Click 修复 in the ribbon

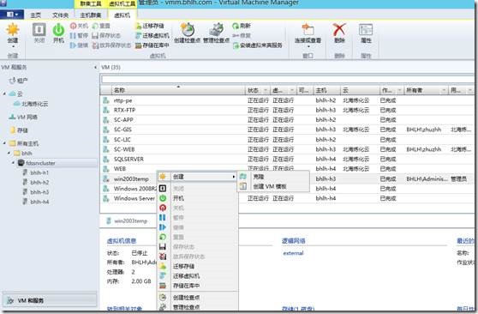pyautogui.click(x=242, y=36)
